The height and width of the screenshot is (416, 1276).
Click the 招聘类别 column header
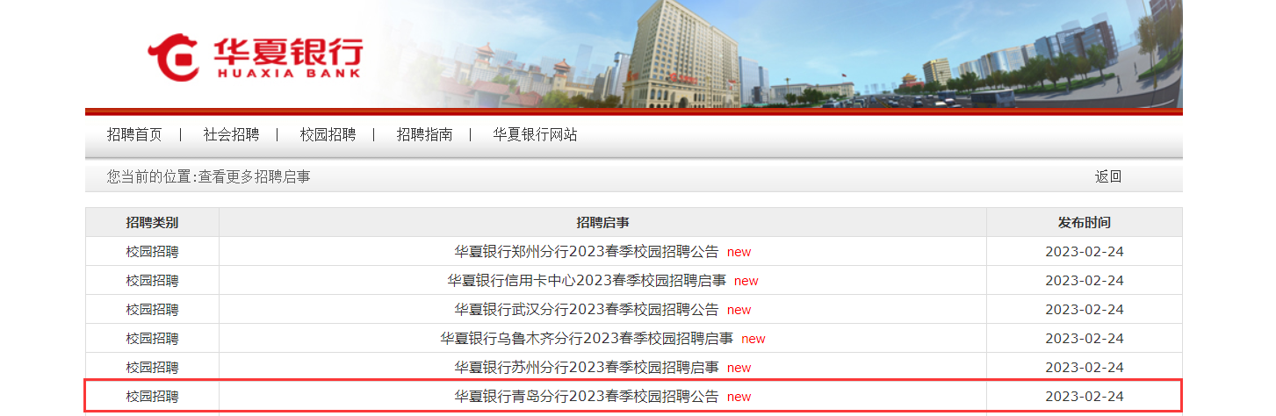coord(152,223)
